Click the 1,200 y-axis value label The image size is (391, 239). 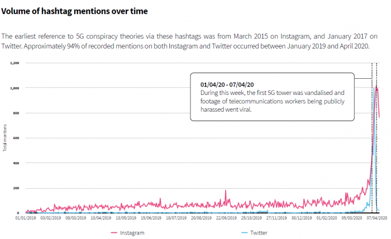coord(15,63)
